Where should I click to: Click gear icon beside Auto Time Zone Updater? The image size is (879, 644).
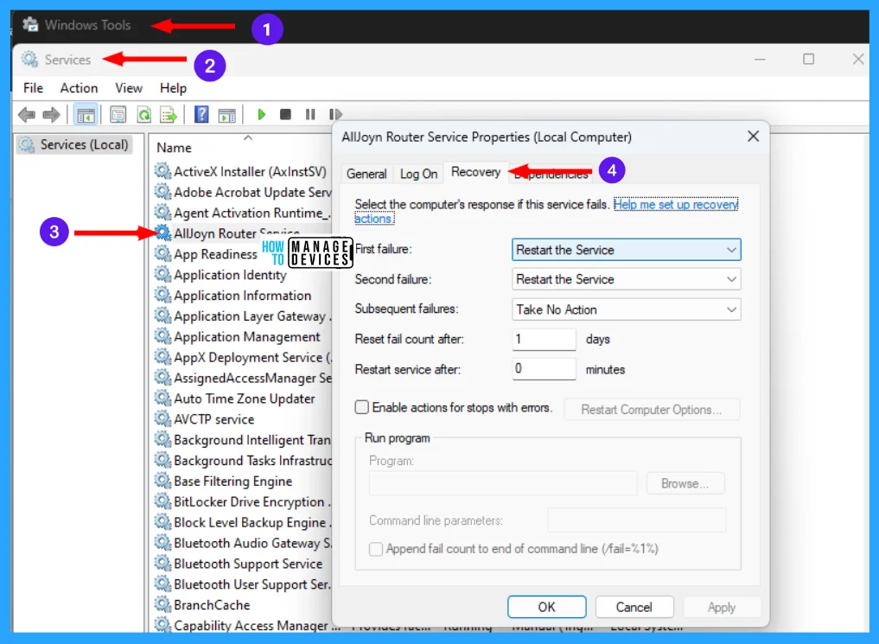(162, 399)
